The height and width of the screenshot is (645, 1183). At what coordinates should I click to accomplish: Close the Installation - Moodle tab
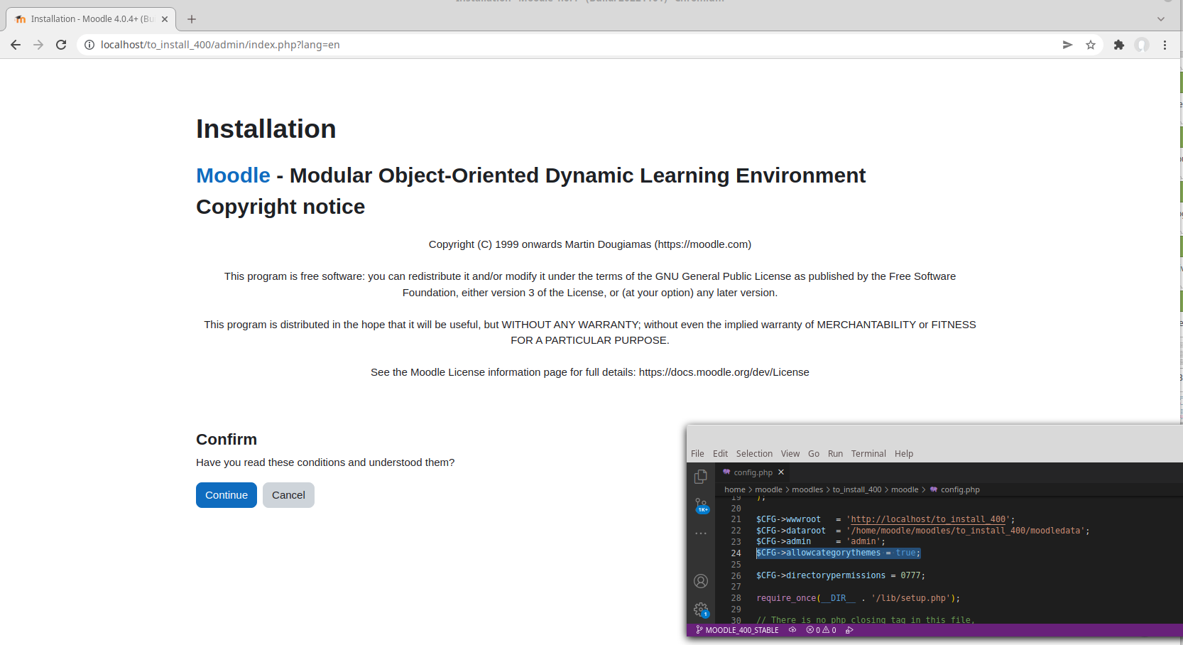click(x=165, y=19)
